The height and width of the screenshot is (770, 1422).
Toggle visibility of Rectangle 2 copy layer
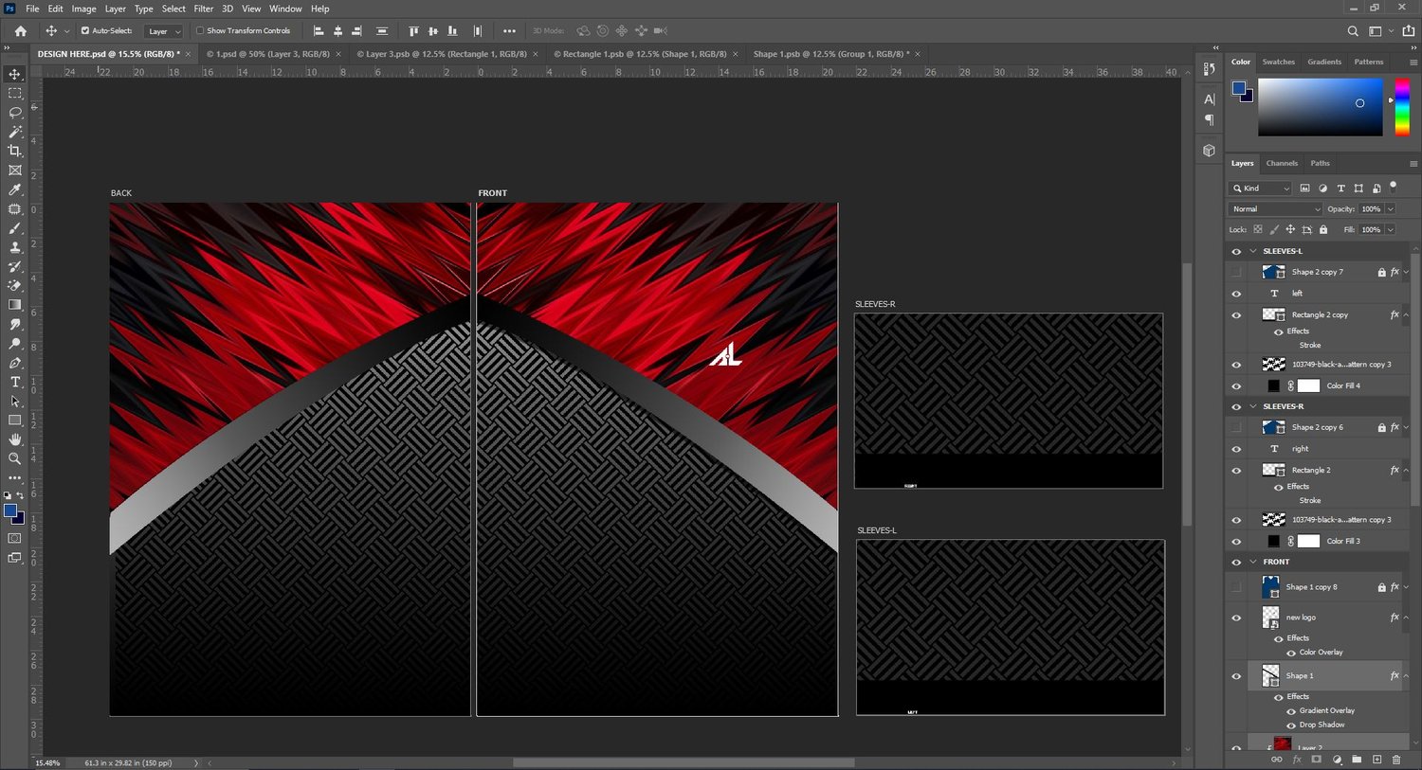(x=1236, y=314)
